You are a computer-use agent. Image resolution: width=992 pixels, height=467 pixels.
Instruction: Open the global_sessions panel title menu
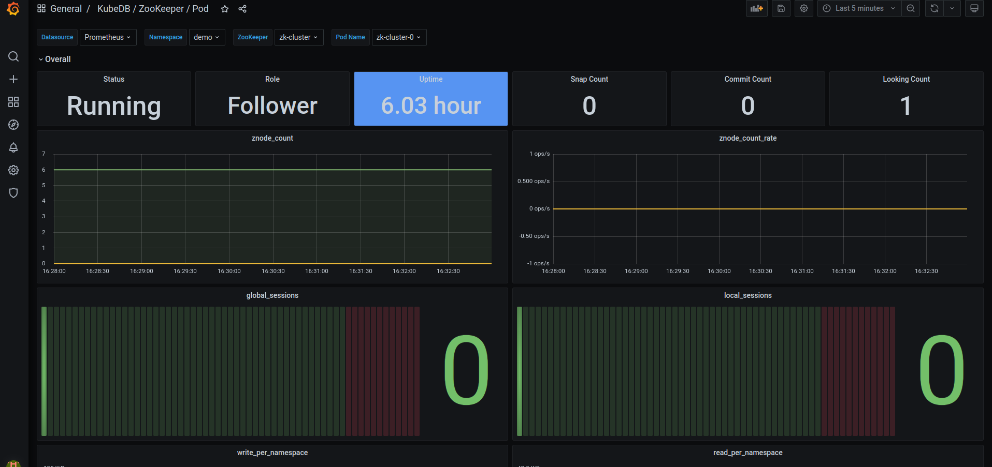tap(272, 295)
